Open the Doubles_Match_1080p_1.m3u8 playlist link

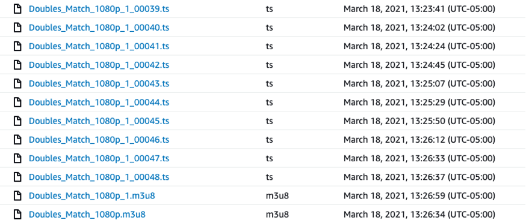(x=92, y=195)
